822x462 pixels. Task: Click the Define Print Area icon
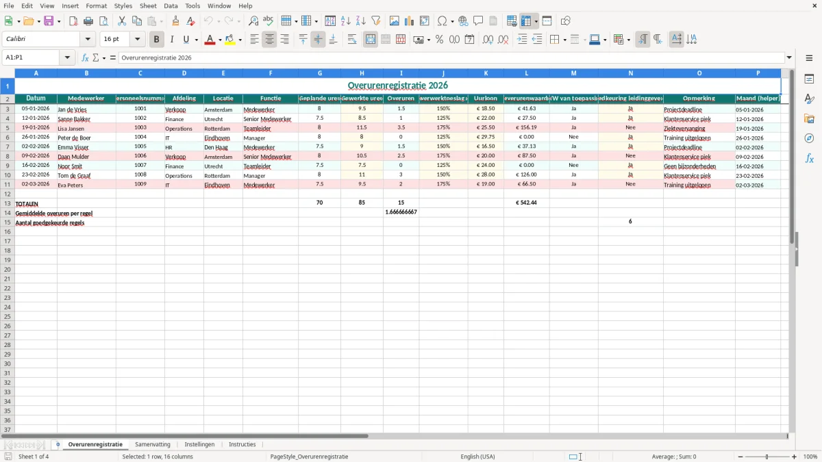tap(512, 21)
